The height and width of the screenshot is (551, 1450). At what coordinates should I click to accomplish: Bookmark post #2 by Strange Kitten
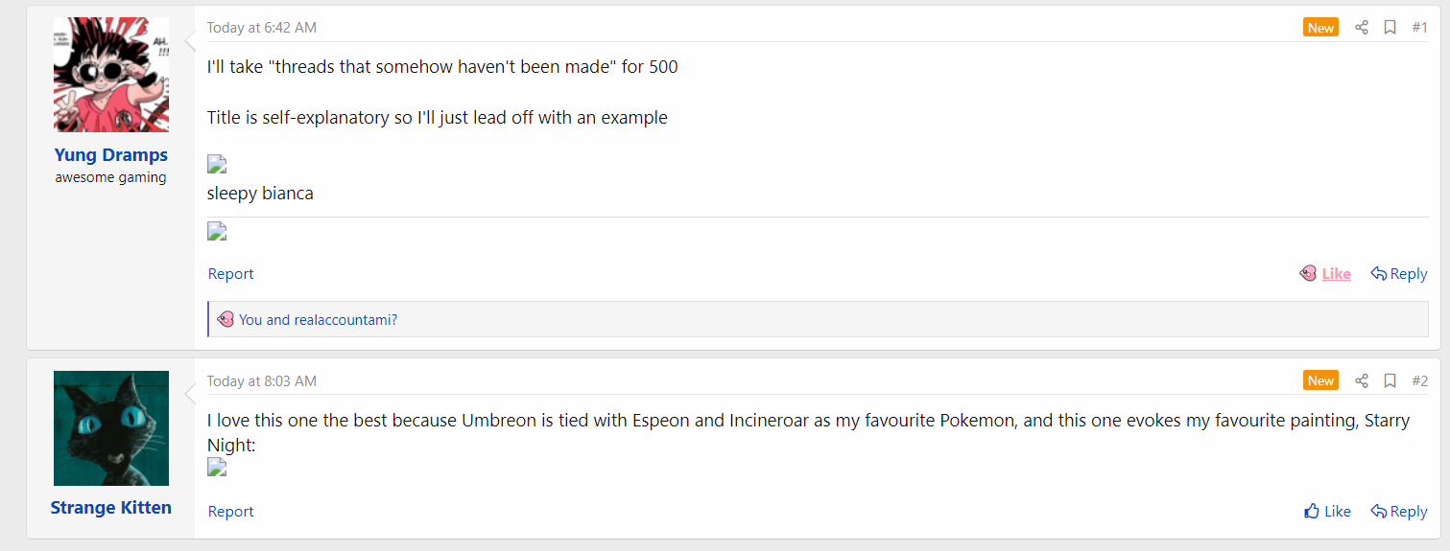(1390, 380)
